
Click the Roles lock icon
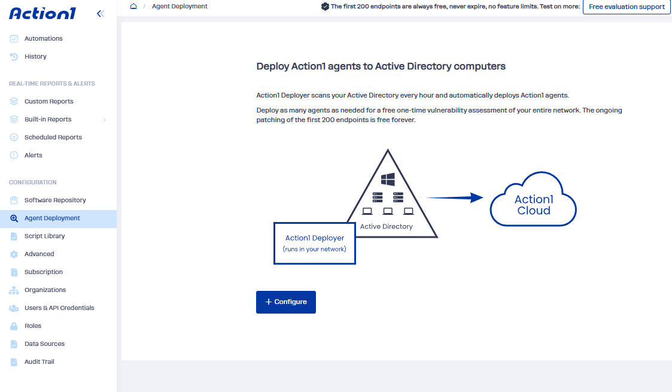(14, 326)
